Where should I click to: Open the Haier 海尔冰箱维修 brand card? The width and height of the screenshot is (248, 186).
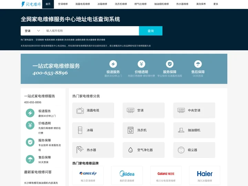(205, 176)
